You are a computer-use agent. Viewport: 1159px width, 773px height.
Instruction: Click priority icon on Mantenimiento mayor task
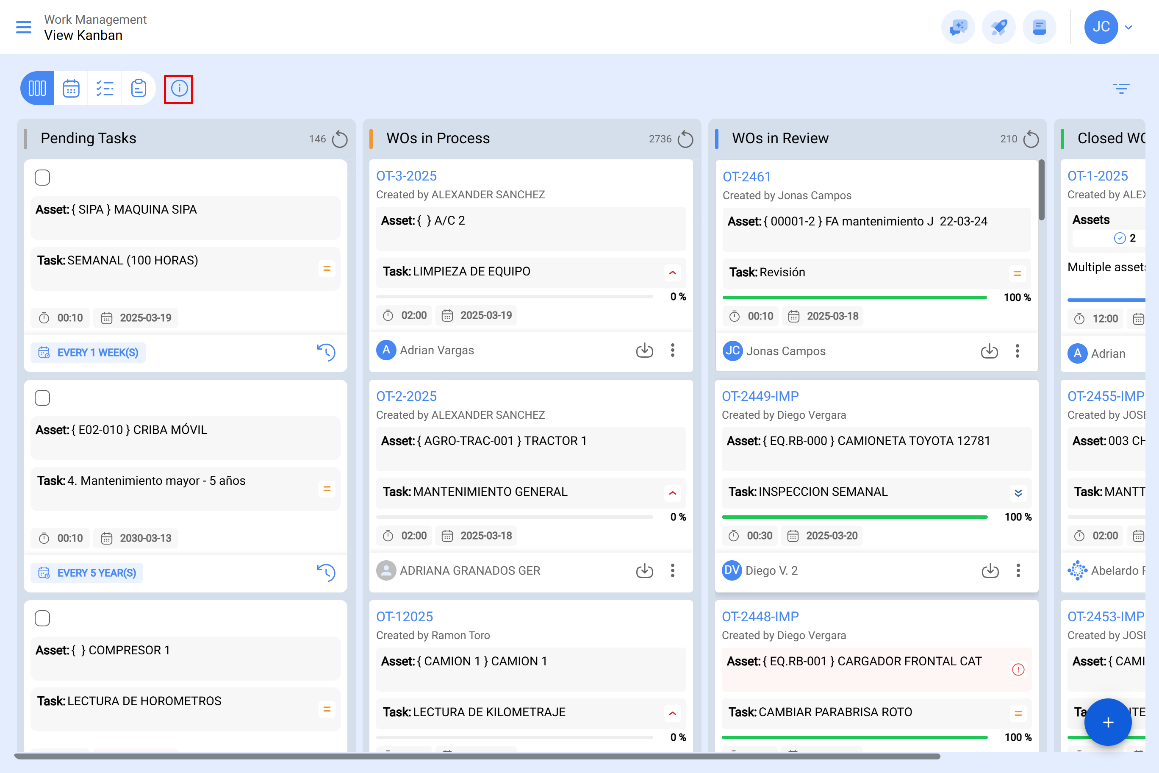[x=326, y=489]
